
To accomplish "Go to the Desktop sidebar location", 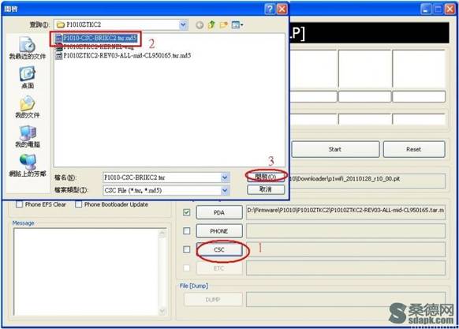I will coord(28,77).
